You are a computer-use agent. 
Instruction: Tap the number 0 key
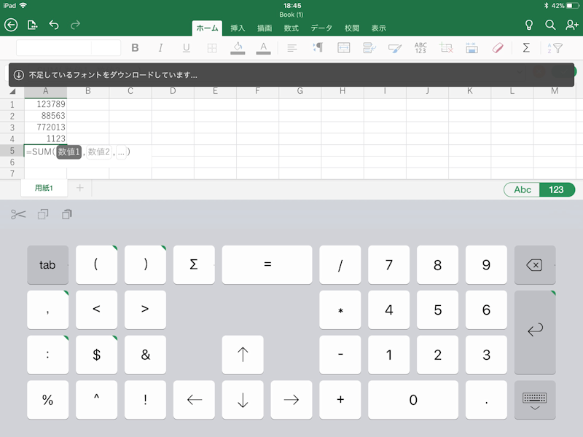tap(413, 400)
